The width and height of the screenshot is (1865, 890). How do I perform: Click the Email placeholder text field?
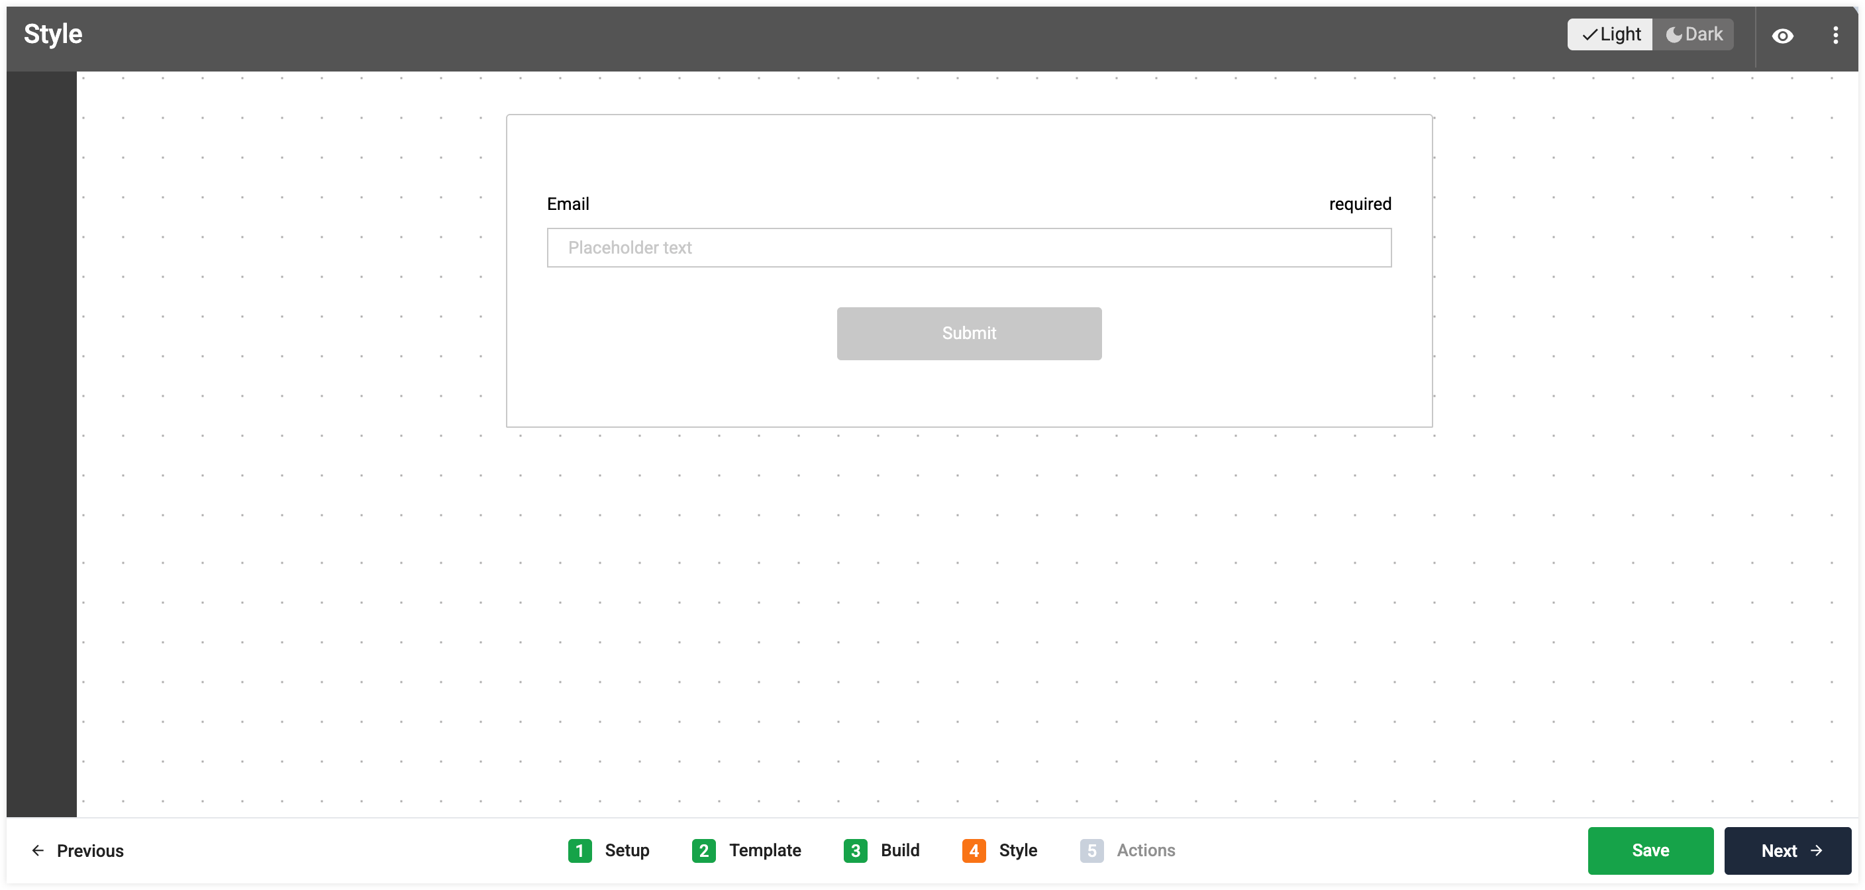tap(969, 248)
